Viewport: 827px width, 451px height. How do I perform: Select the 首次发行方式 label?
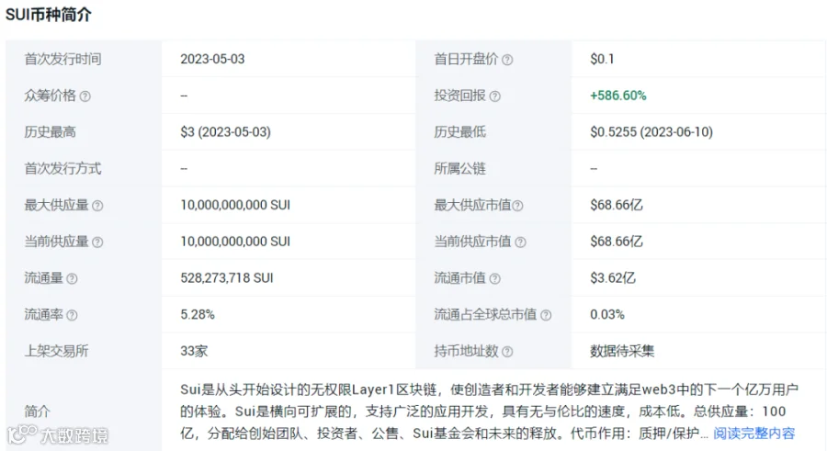pos(62,168)
